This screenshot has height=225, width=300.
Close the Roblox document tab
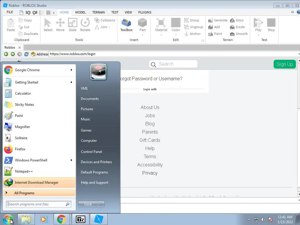[x=20, y=47]
